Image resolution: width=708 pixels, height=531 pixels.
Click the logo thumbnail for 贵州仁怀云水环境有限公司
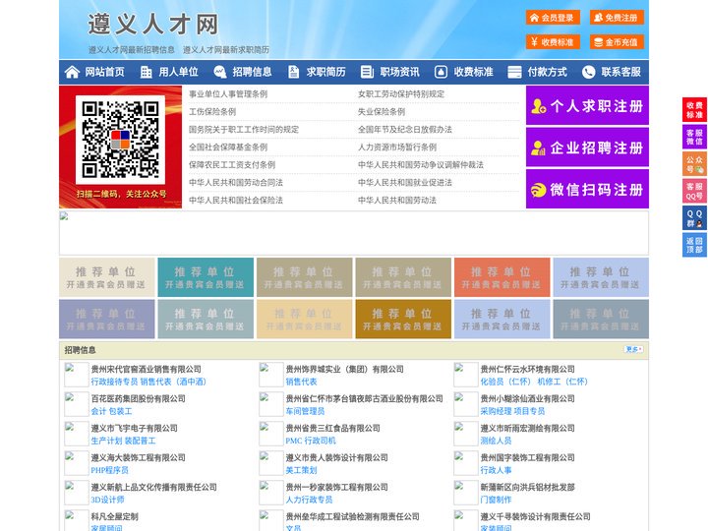[465, 375]
